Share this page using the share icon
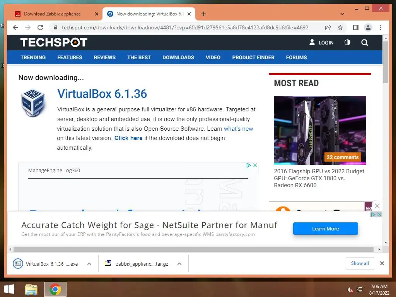Viewport: 396px width, 297px height. tap(328, 27)
